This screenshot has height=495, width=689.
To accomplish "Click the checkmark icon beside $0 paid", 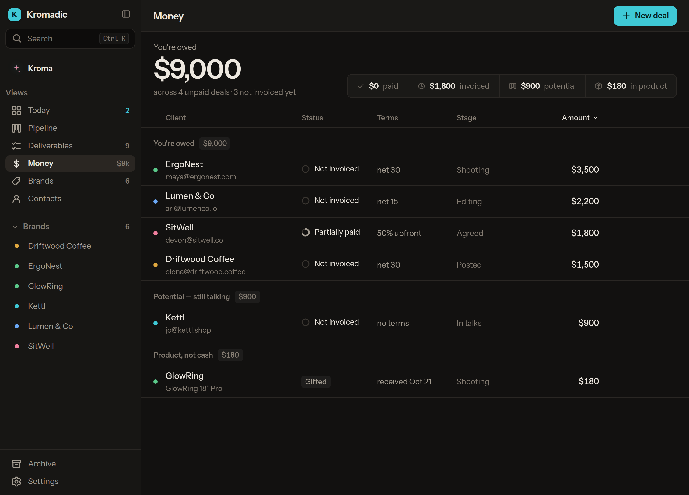I will pos(361,86).
